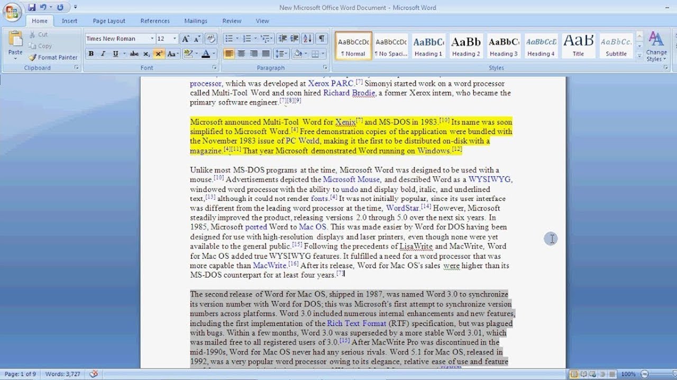
Task: Click the Numbering list icon
Action: (248, 39)
